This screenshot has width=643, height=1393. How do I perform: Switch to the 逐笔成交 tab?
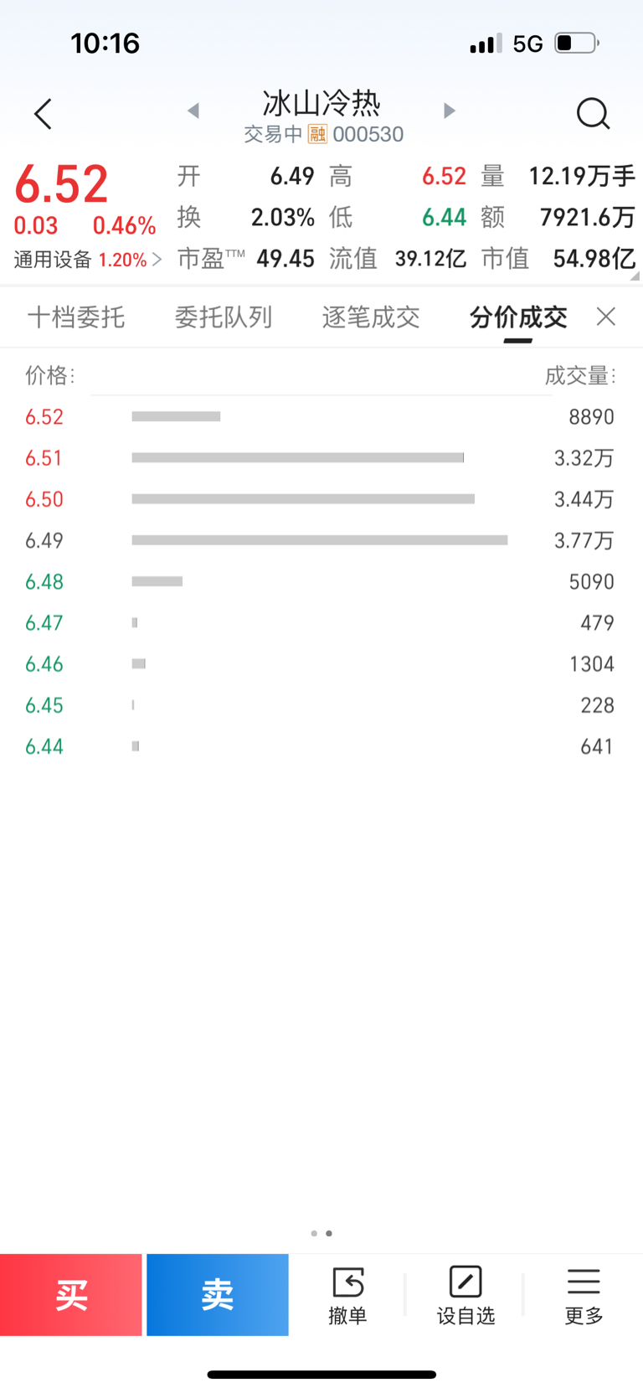click(371, 317)
